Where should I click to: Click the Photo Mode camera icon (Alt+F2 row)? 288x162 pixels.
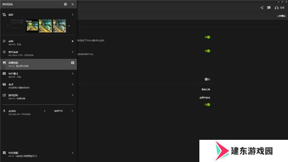click(x=4, y=73)
